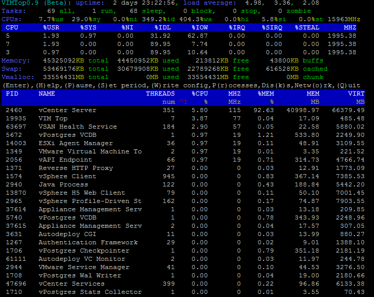The image size is (374, 297).
Task: Click the Memory: label
Action: click(16, 60)
